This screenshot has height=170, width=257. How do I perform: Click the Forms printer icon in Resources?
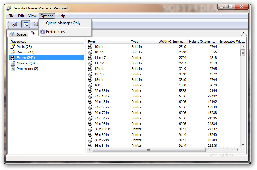13,58
